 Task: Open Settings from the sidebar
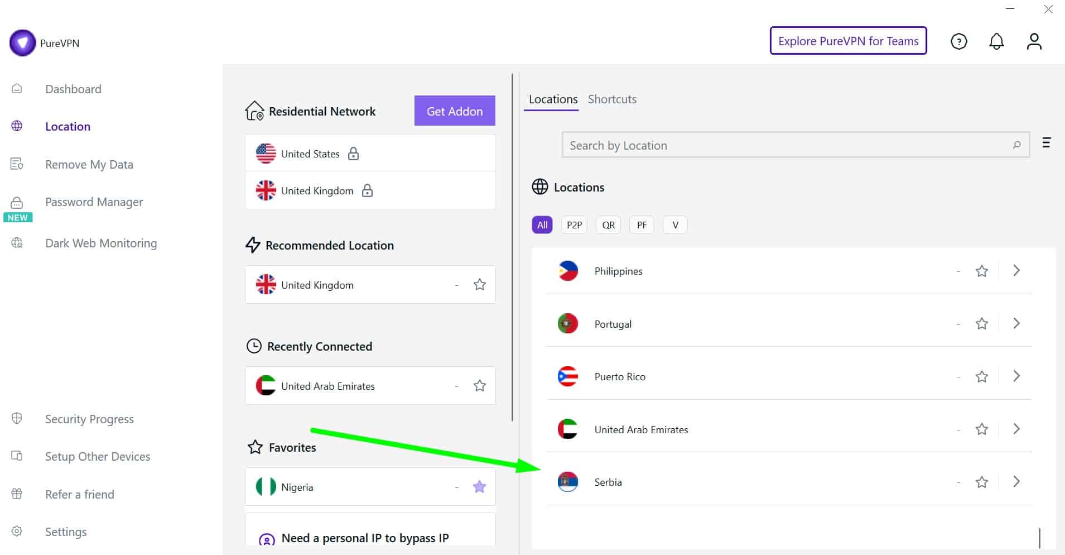pyautogui.click(x=66, y=532)
